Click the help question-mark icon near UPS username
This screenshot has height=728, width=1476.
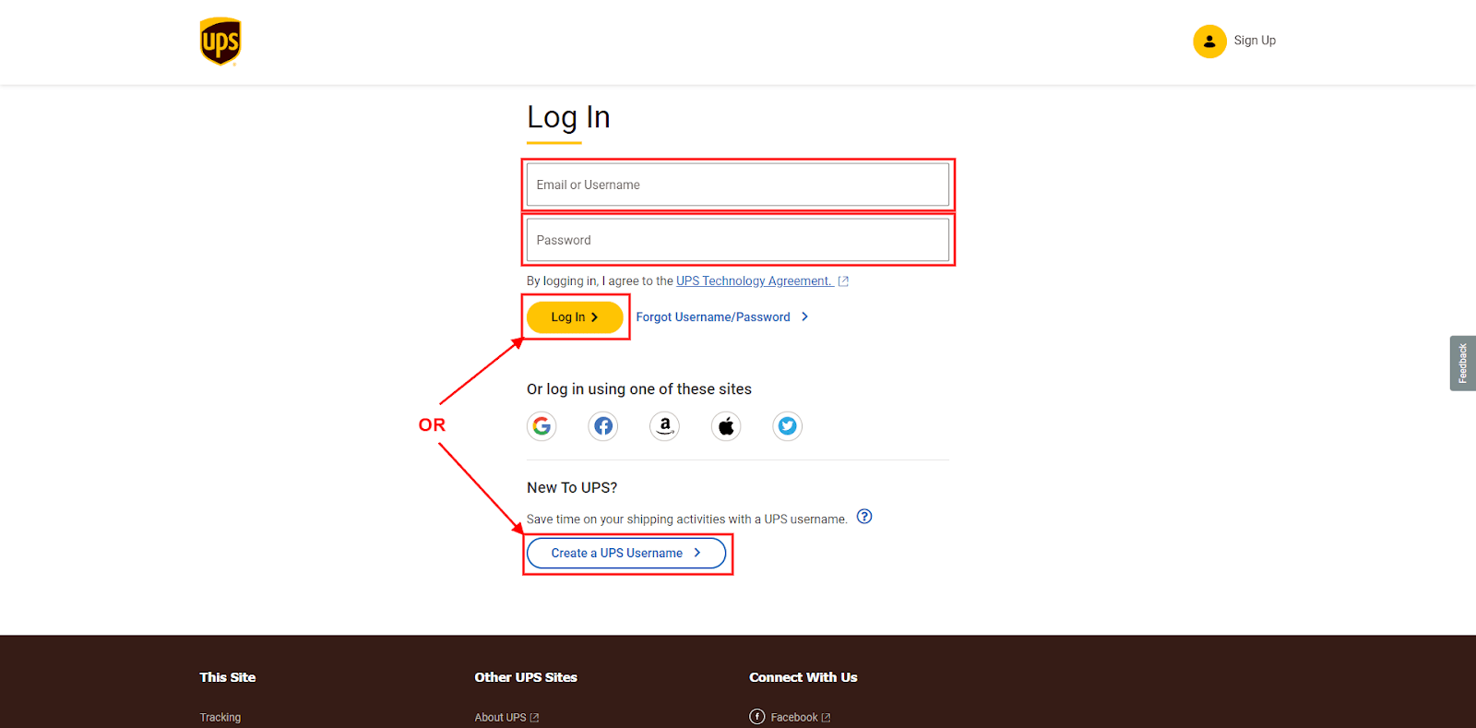pyautogui.click(x=864, y=517)
